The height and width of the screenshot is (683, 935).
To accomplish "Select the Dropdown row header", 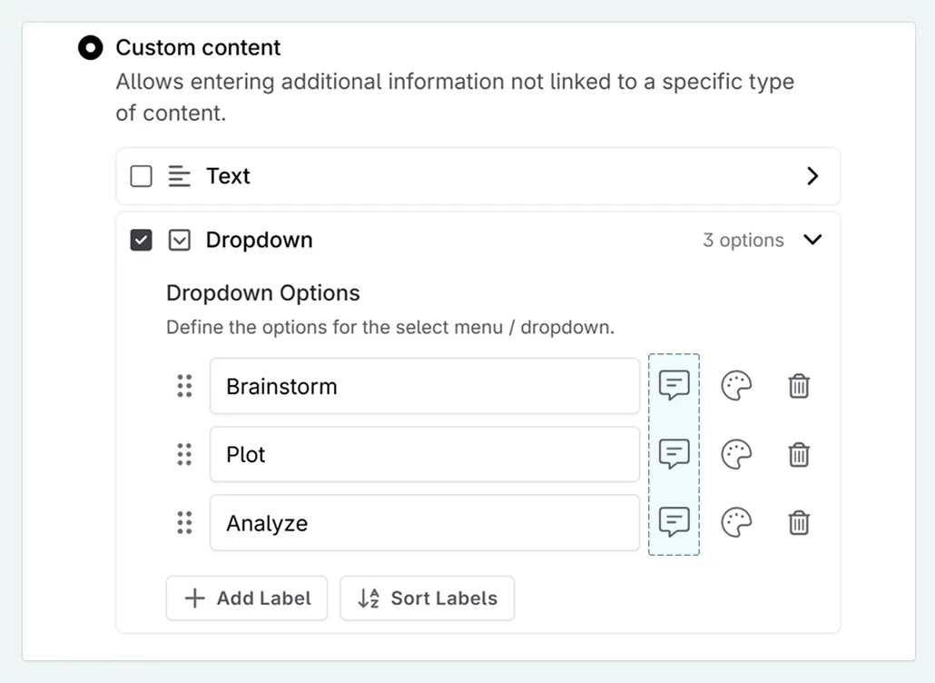I will [x=259, y=240].
